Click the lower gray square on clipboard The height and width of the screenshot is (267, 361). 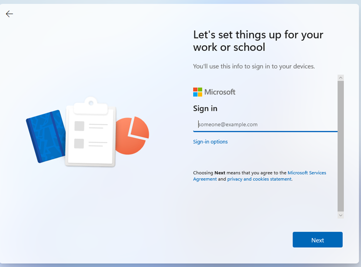pyautogui.click(x=79, y=143)
